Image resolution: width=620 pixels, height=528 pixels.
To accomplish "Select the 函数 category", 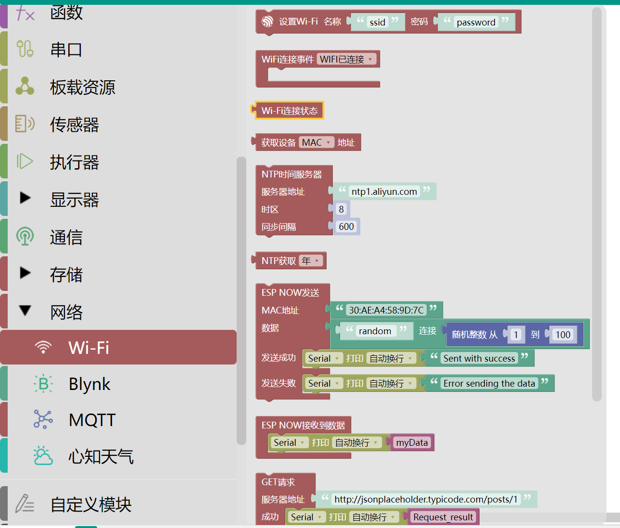I will pyautogui.click(x=67, y=13).
